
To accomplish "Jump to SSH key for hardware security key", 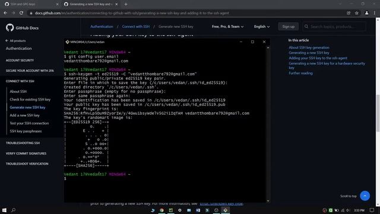I will pos(327,65).
